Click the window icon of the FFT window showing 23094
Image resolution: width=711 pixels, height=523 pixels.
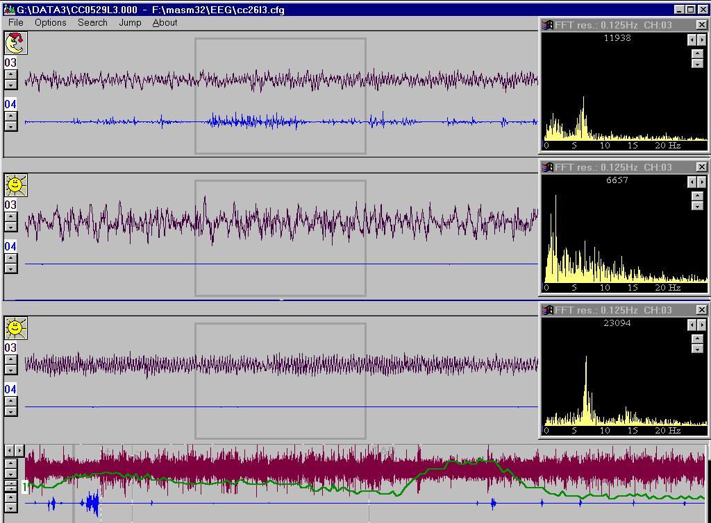[x=548, y=310]
